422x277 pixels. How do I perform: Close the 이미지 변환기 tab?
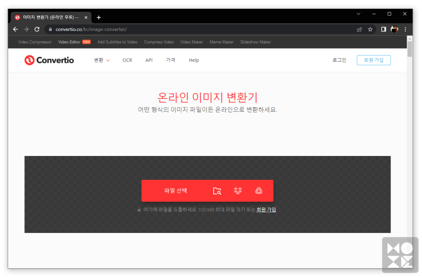pos(86,17)
